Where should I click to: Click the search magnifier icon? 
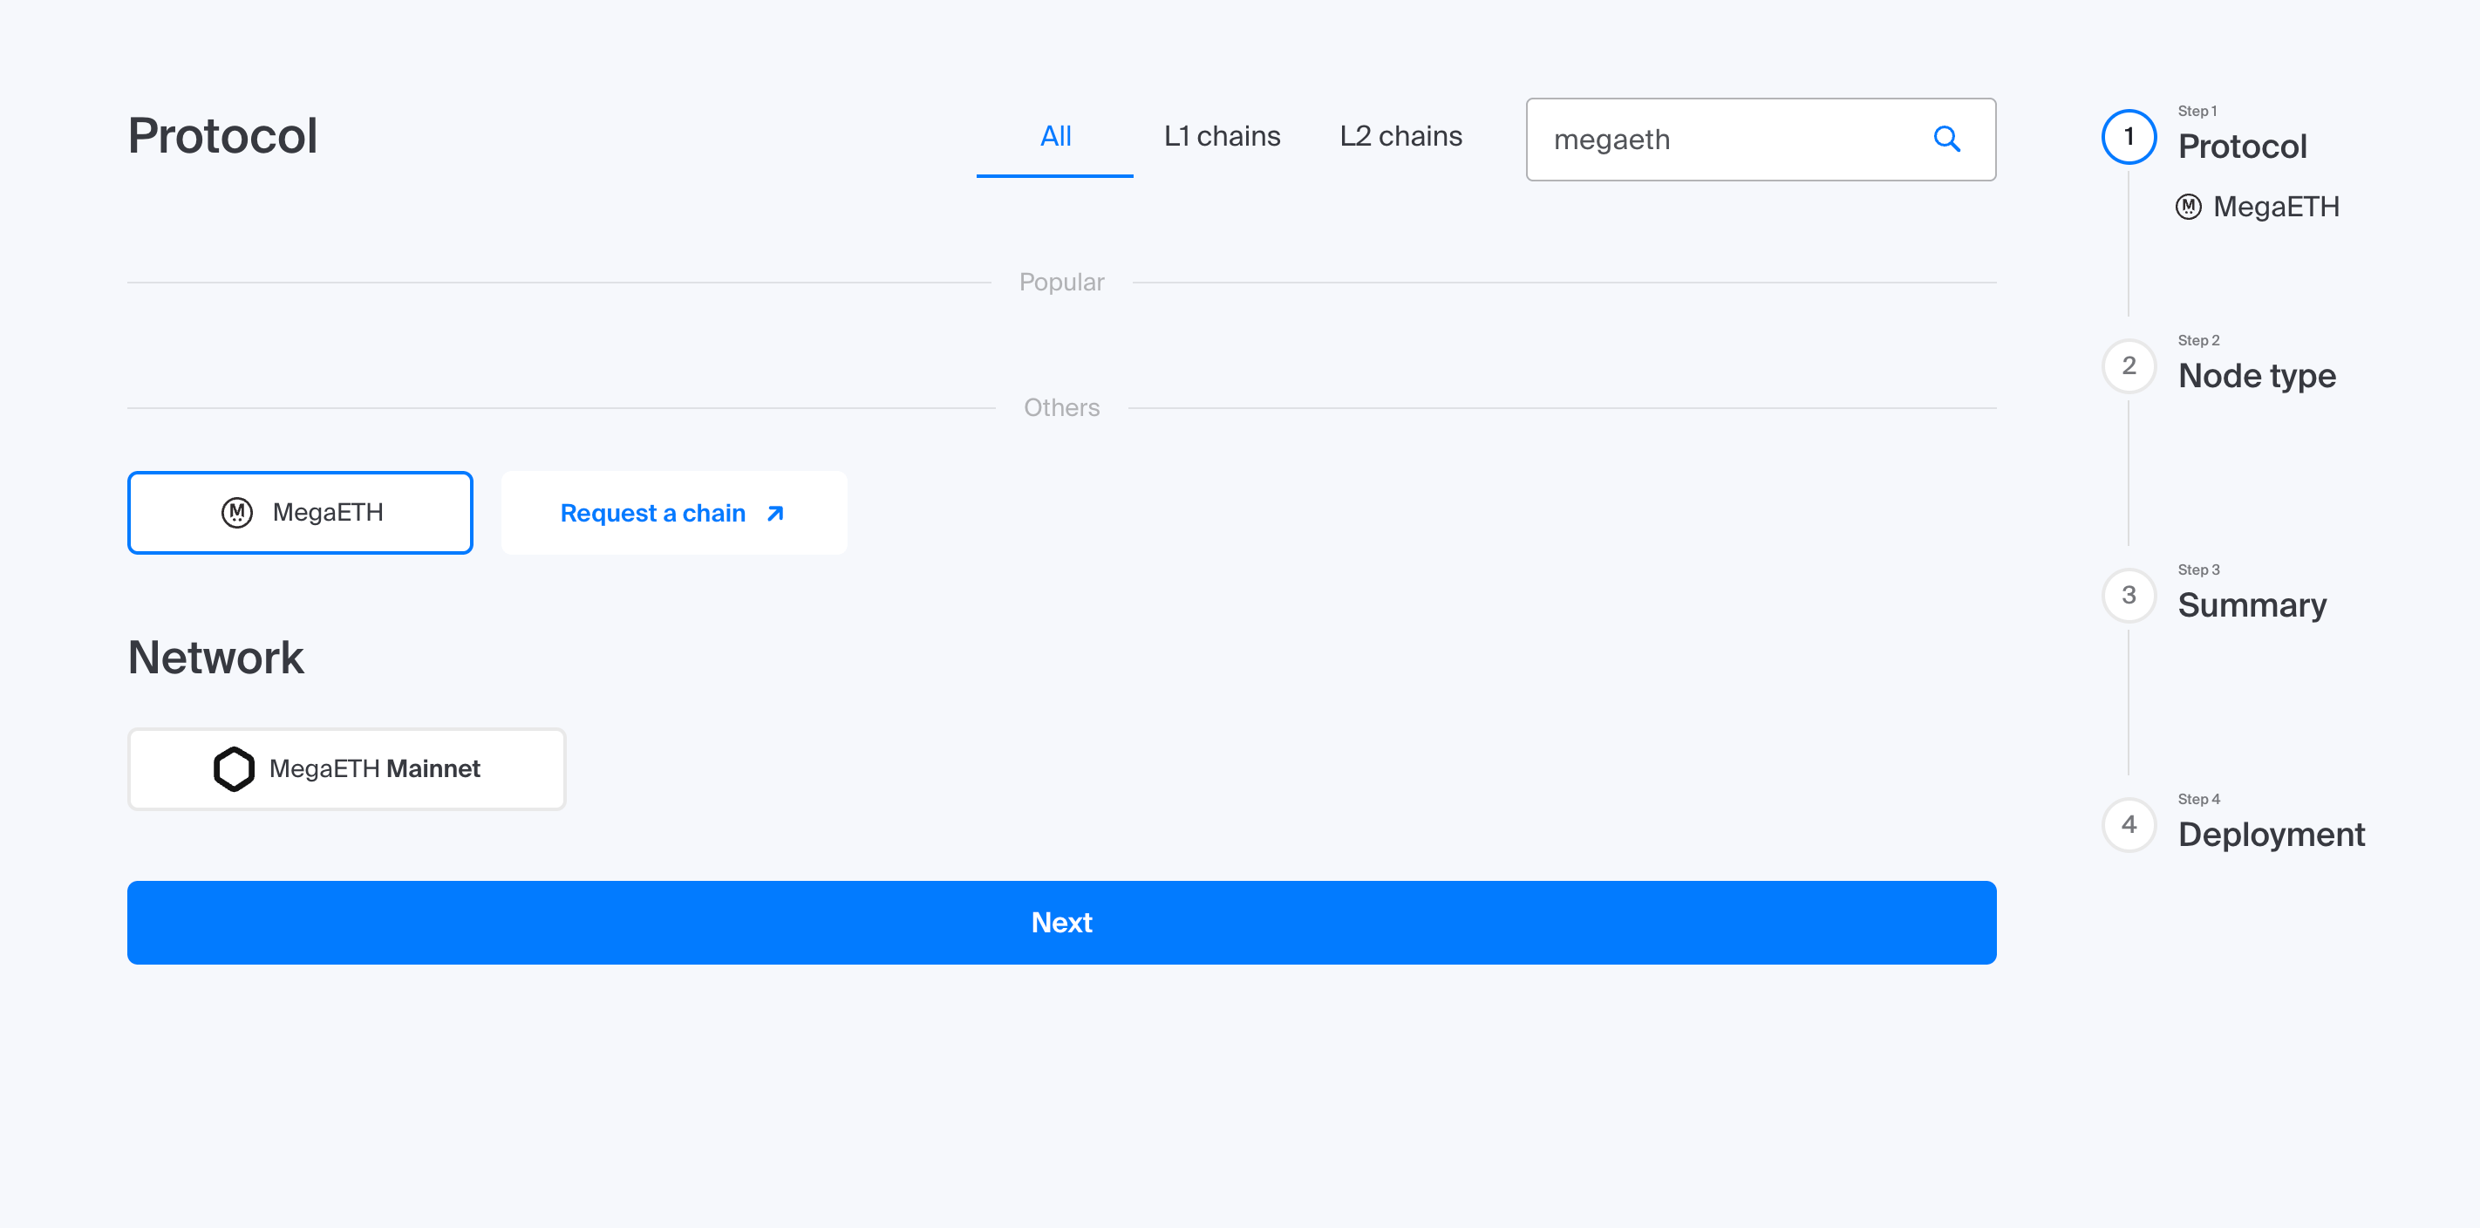pyautogui.click(x=1945, y=140)
